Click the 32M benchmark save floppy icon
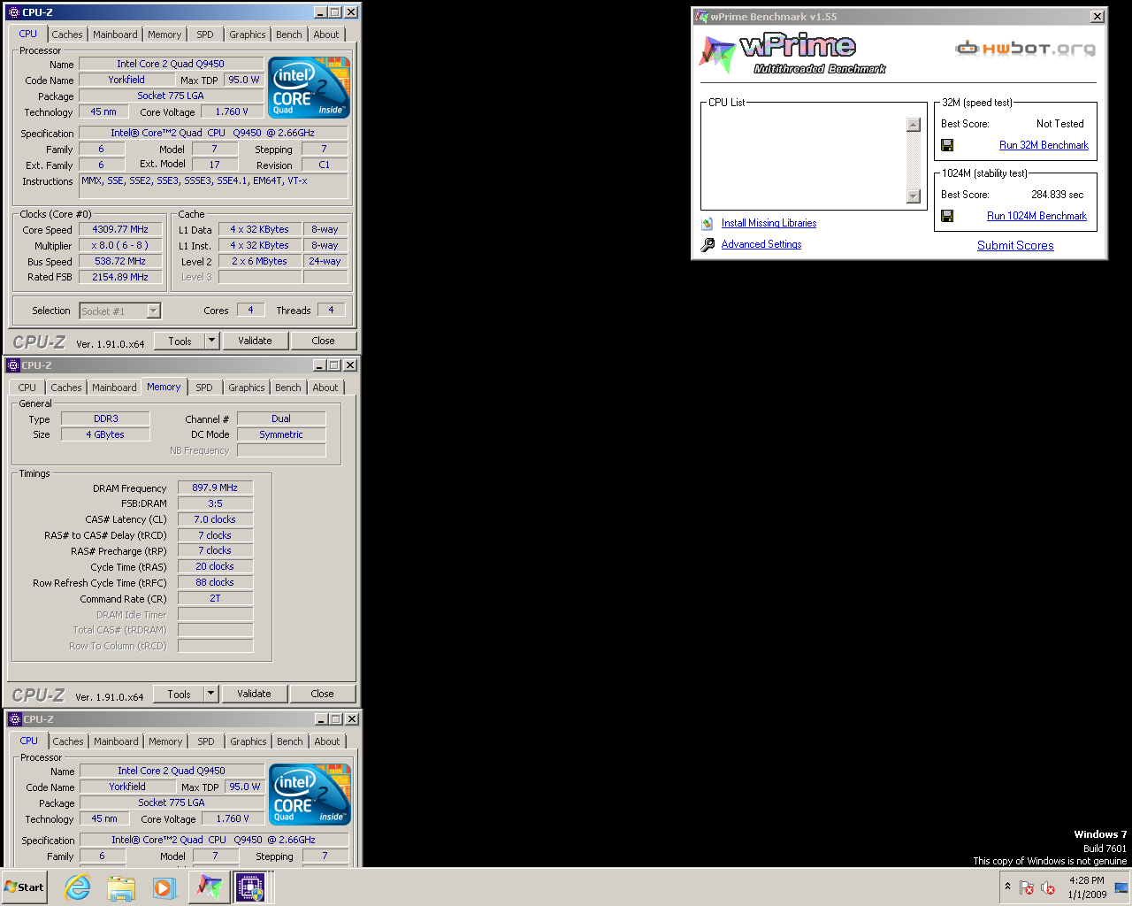Viewport: 1132px width, 906px height. pos(947,145)
